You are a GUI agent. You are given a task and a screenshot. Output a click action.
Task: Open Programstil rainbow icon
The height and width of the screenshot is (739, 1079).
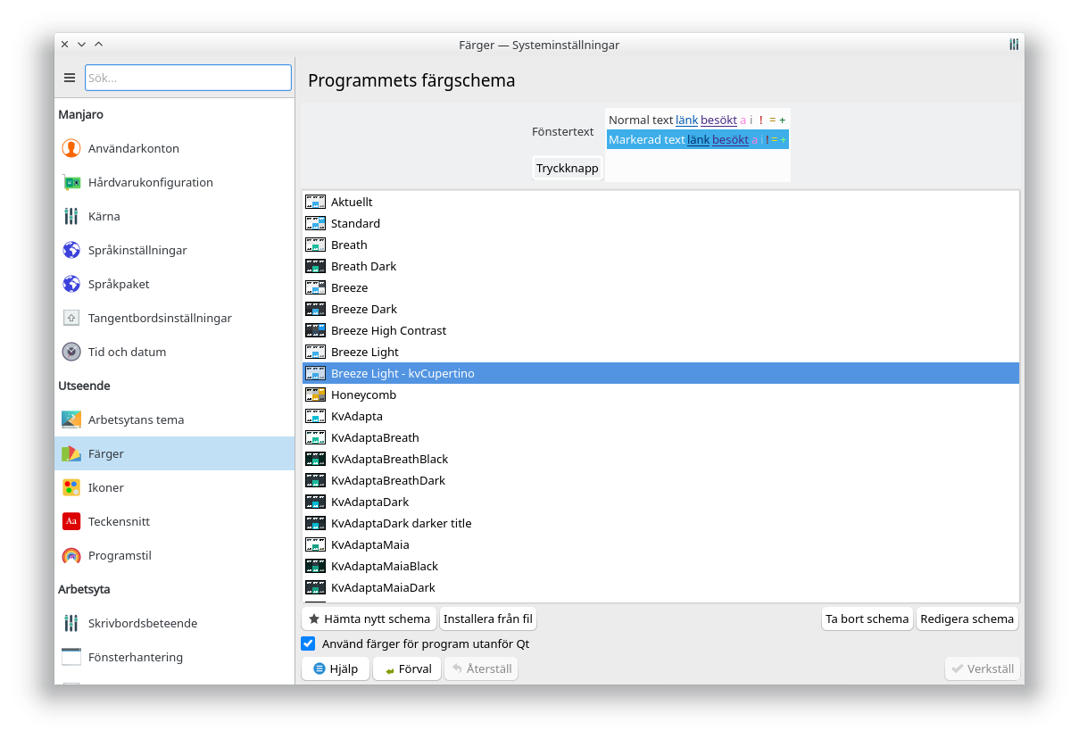[71, 555]
